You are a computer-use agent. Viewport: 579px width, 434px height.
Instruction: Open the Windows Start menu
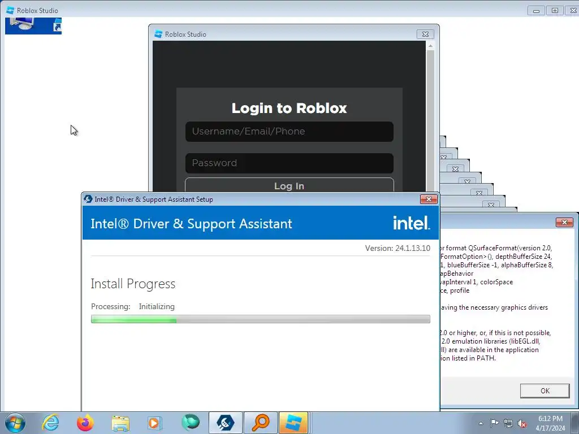click(x=15, y=423)
